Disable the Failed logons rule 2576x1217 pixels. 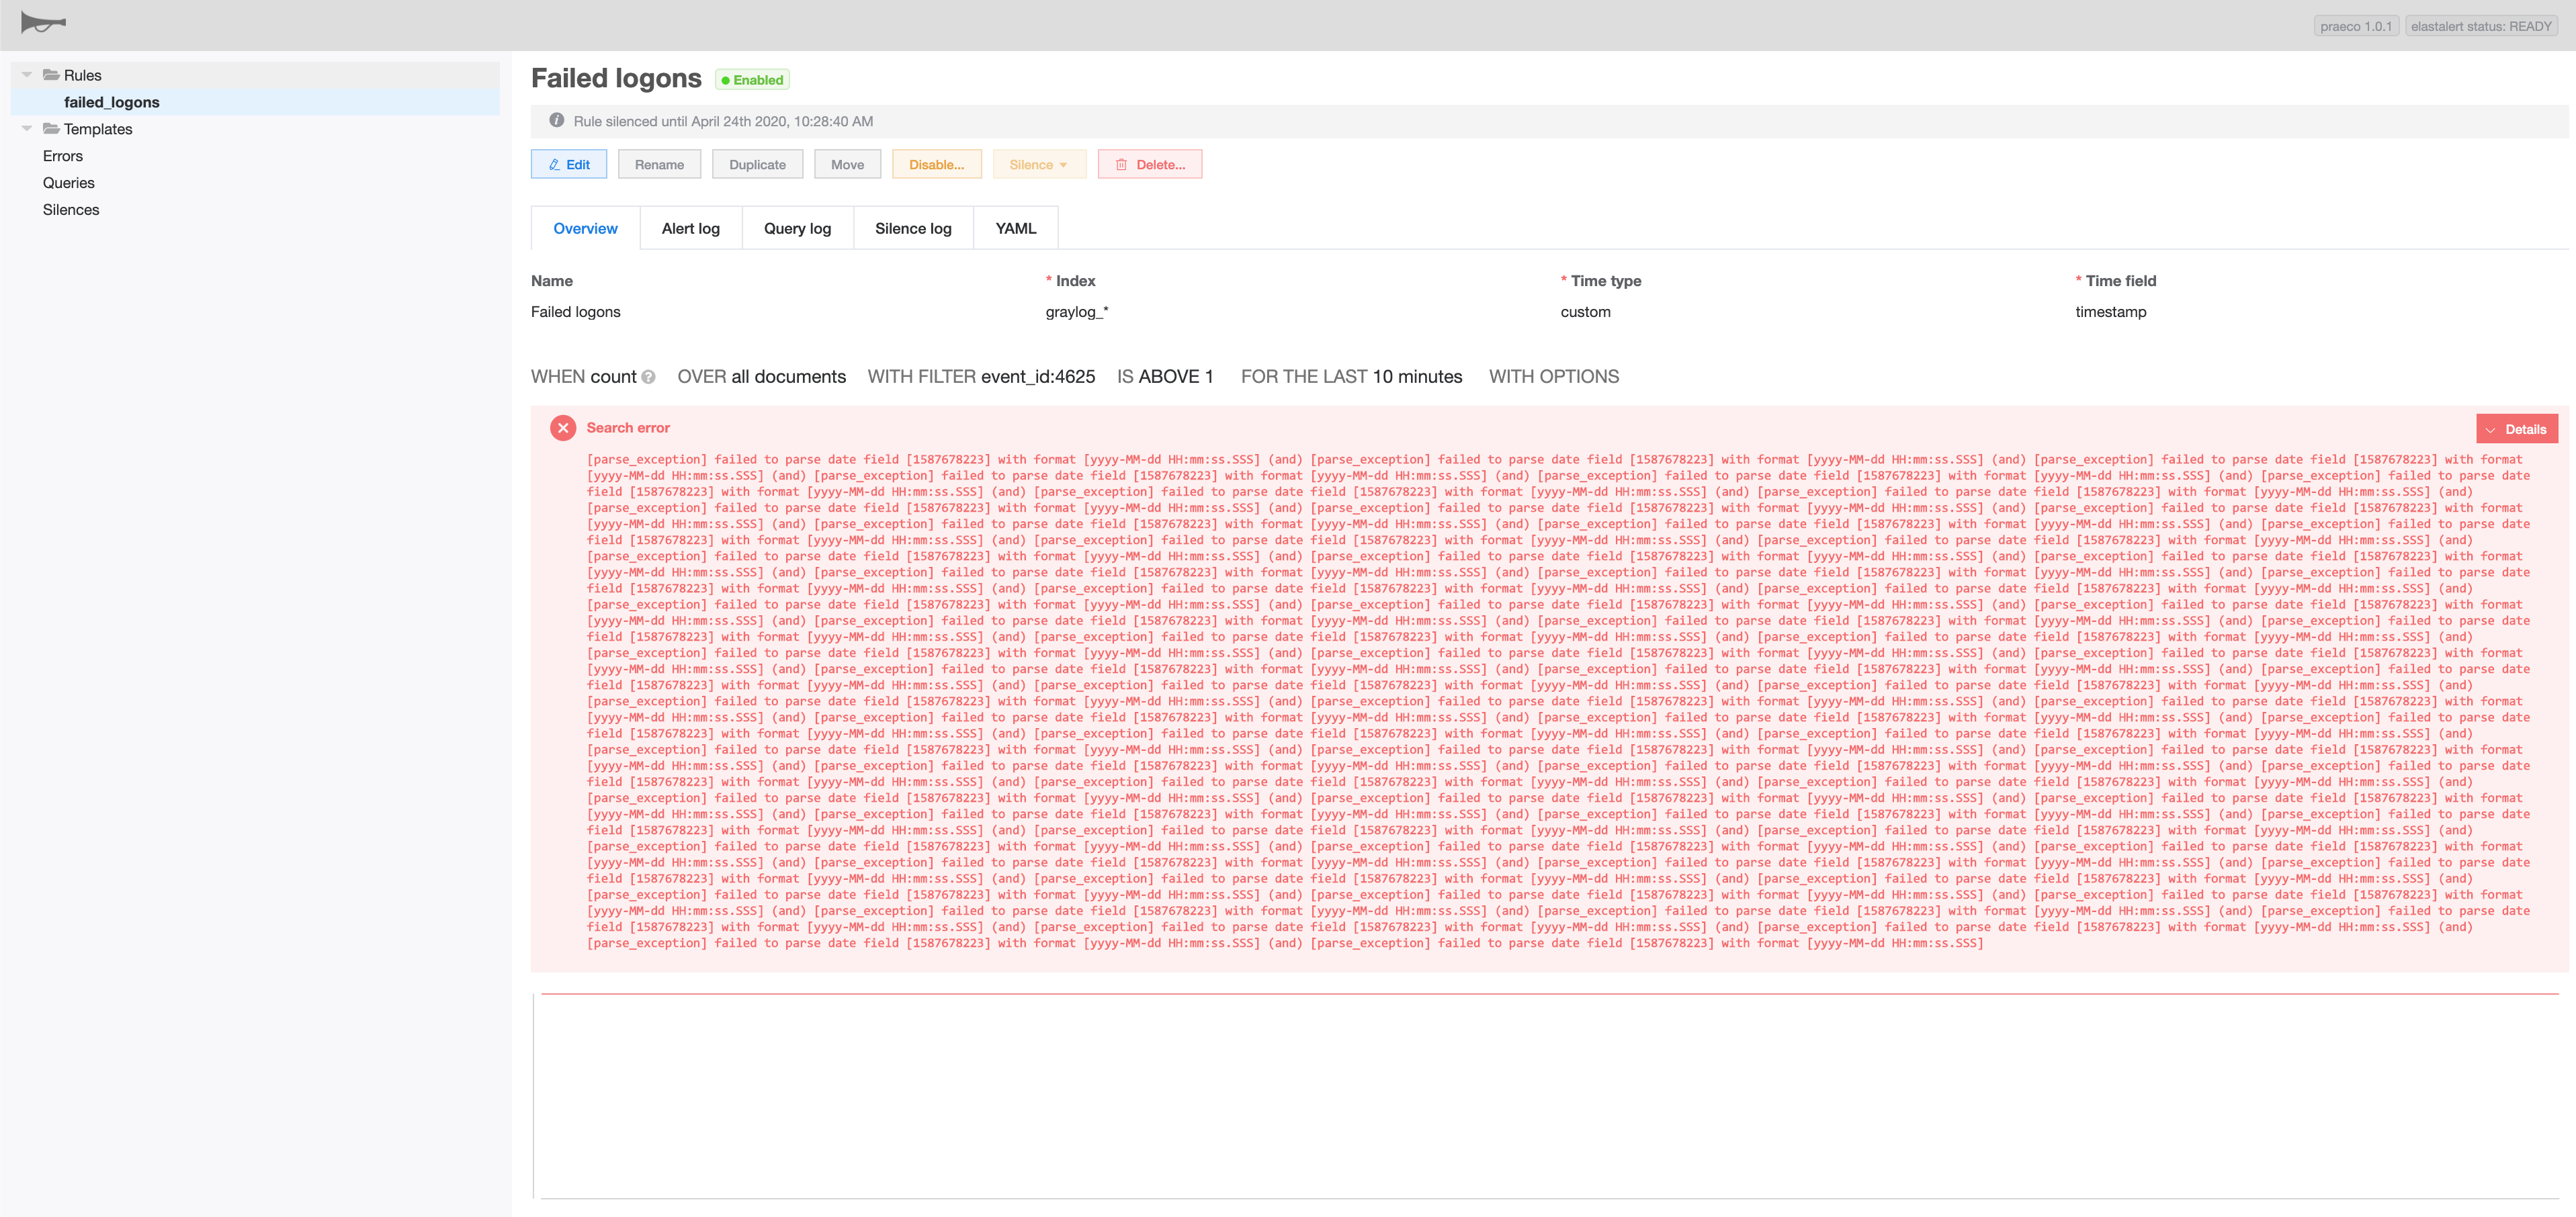(x=936, y=164)
